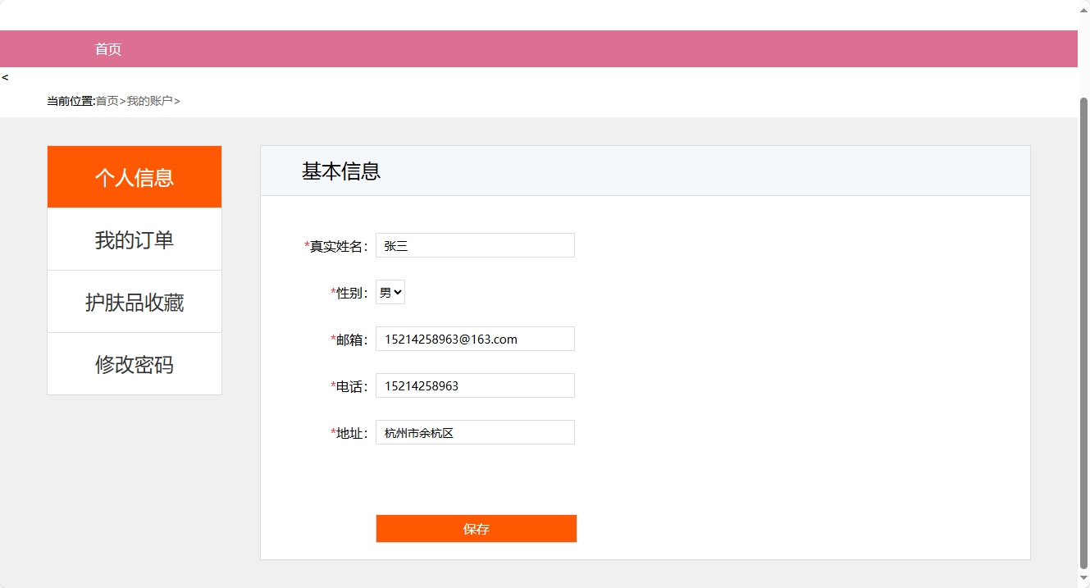The image size is (1090, 588).
Task: Click the 当前位置 breadcrumb label
Action: [x=69, y=100]
